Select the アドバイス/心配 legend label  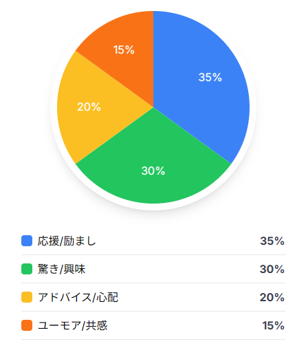tap(78, 297)
